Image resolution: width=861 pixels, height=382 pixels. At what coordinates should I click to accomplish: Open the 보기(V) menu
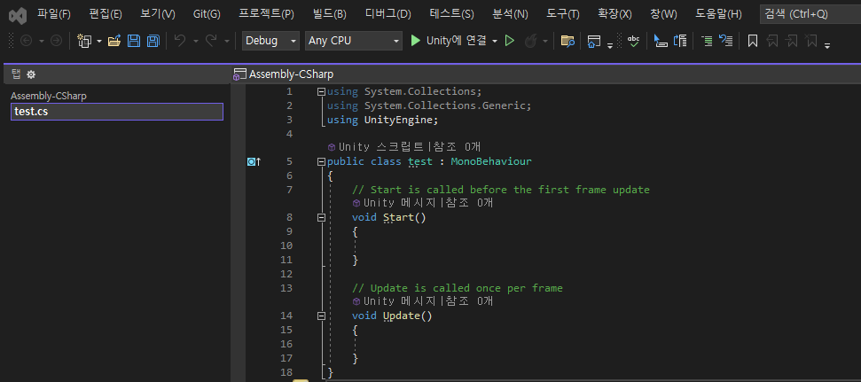coord(158,14)
